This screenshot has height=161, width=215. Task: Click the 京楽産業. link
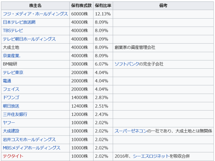pyautogui.click(x=12, y=56)
